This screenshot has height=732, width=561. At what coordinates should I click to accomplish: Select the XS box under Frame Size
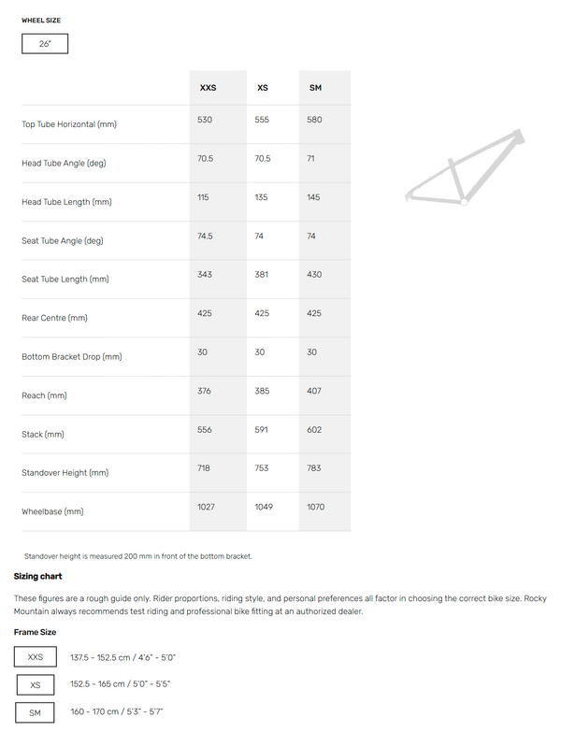[x=36, y=684]
